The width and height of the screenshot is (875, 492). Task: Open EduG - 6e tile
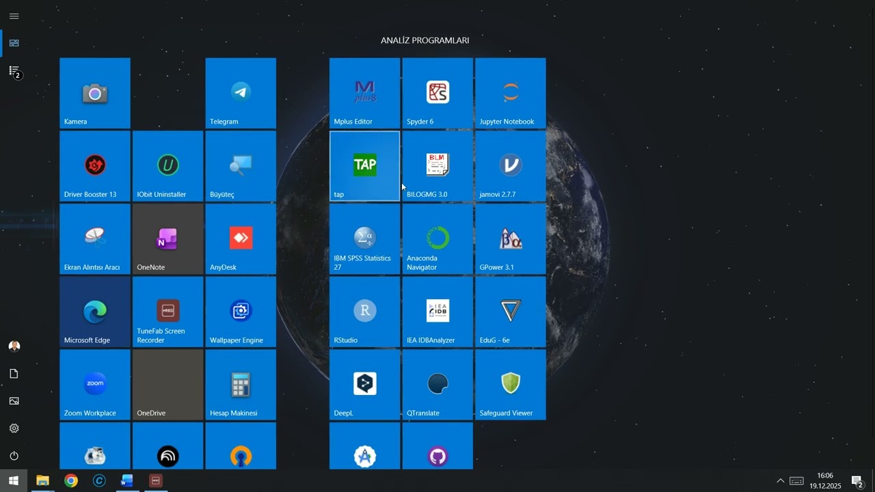coord(511,312)
